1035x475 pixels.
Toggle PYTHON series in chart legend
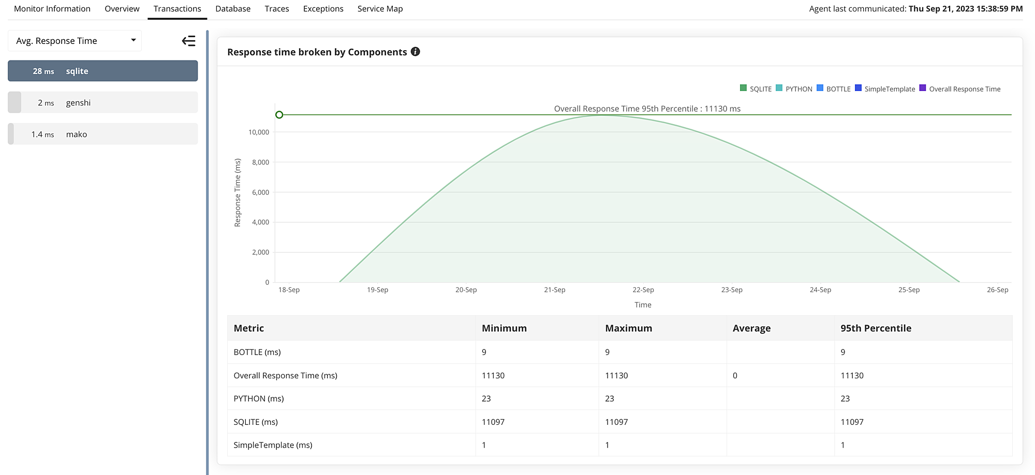point(794,89)
